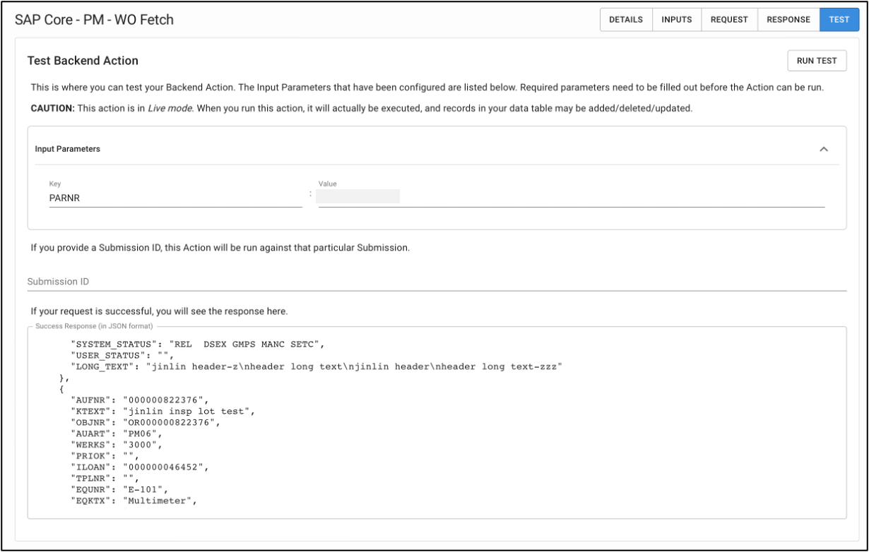Viewport: 869px width, 552px height.
Task: Focus the PARNR value input field
Action: (x=571, y=198)
